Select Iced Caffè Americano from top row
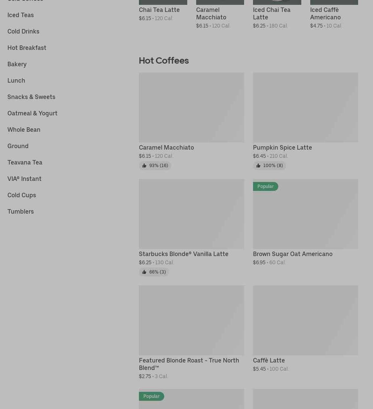 pos(325,13)
